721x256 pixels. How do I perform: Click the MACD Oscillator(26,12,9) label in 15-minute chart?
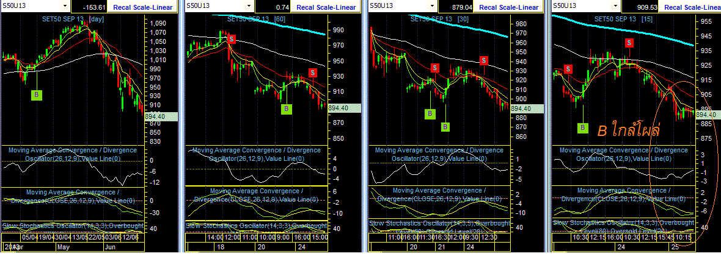pos(623,154)
